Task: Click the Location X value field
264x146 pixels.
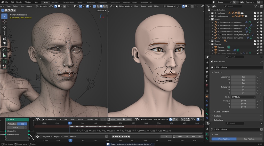Action: pyautogui.click(x=243, y=77)
